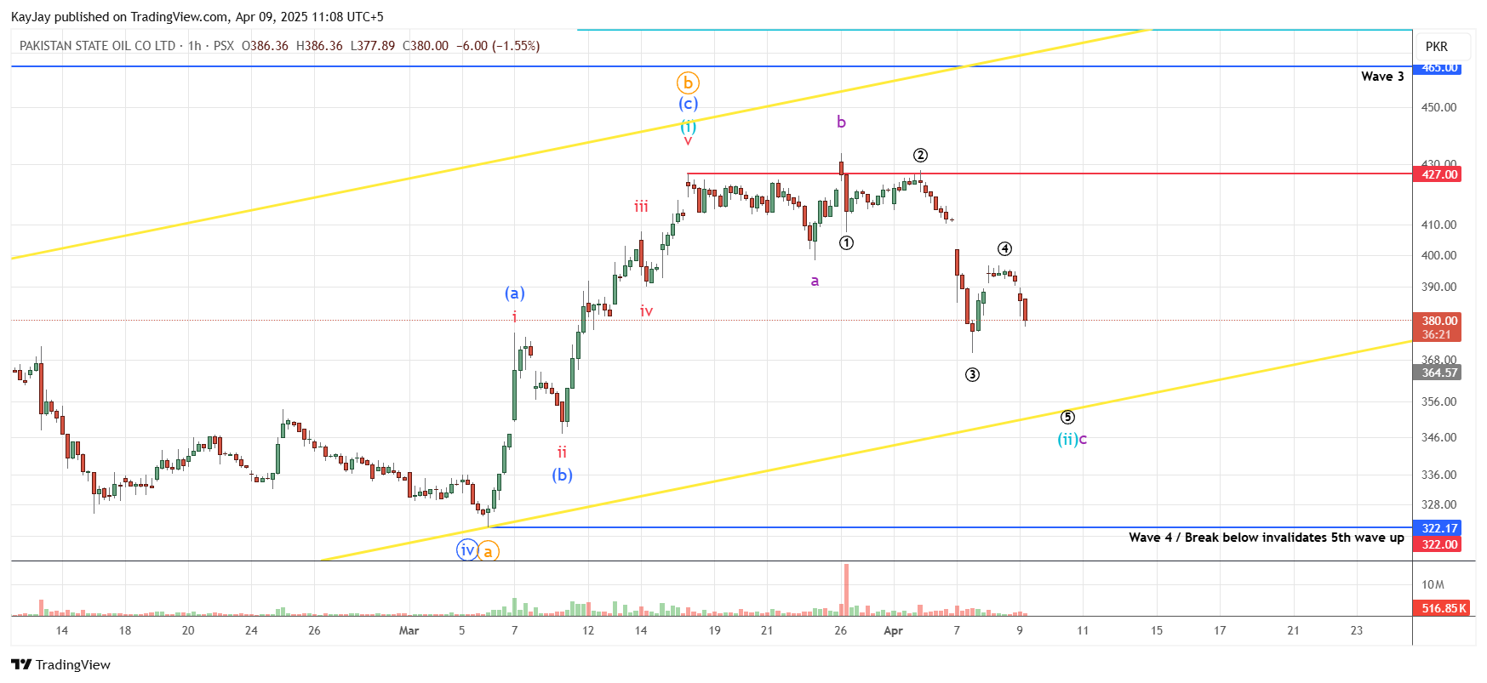Click the blue '(a)' wave label

[514, 293]
